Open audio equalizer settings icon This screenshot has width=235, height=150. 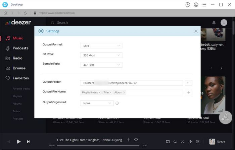coord(198,142)
